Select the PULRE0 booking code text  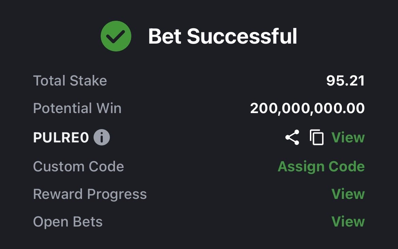61,138
